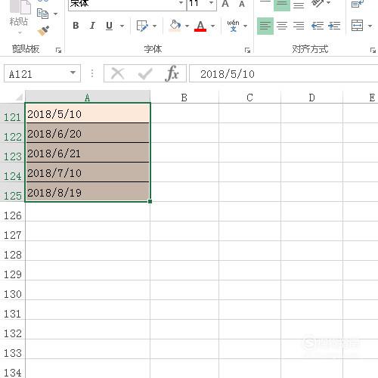The image size is (378, 378).
Task: Open font name dropdown
Action: tap(181, 3)
